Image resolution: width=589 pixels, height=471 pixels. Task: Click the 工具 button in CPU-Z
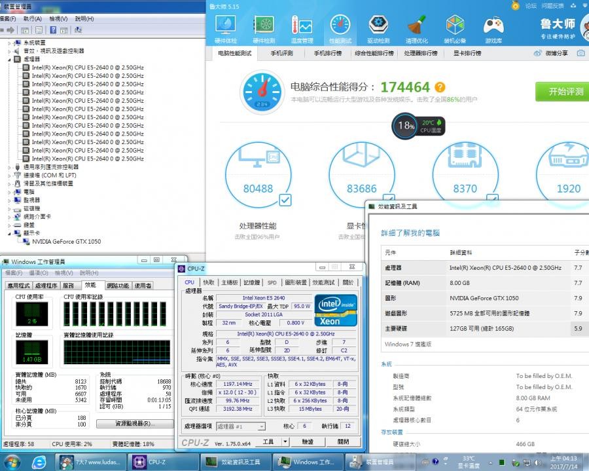(x=268, y=442)
